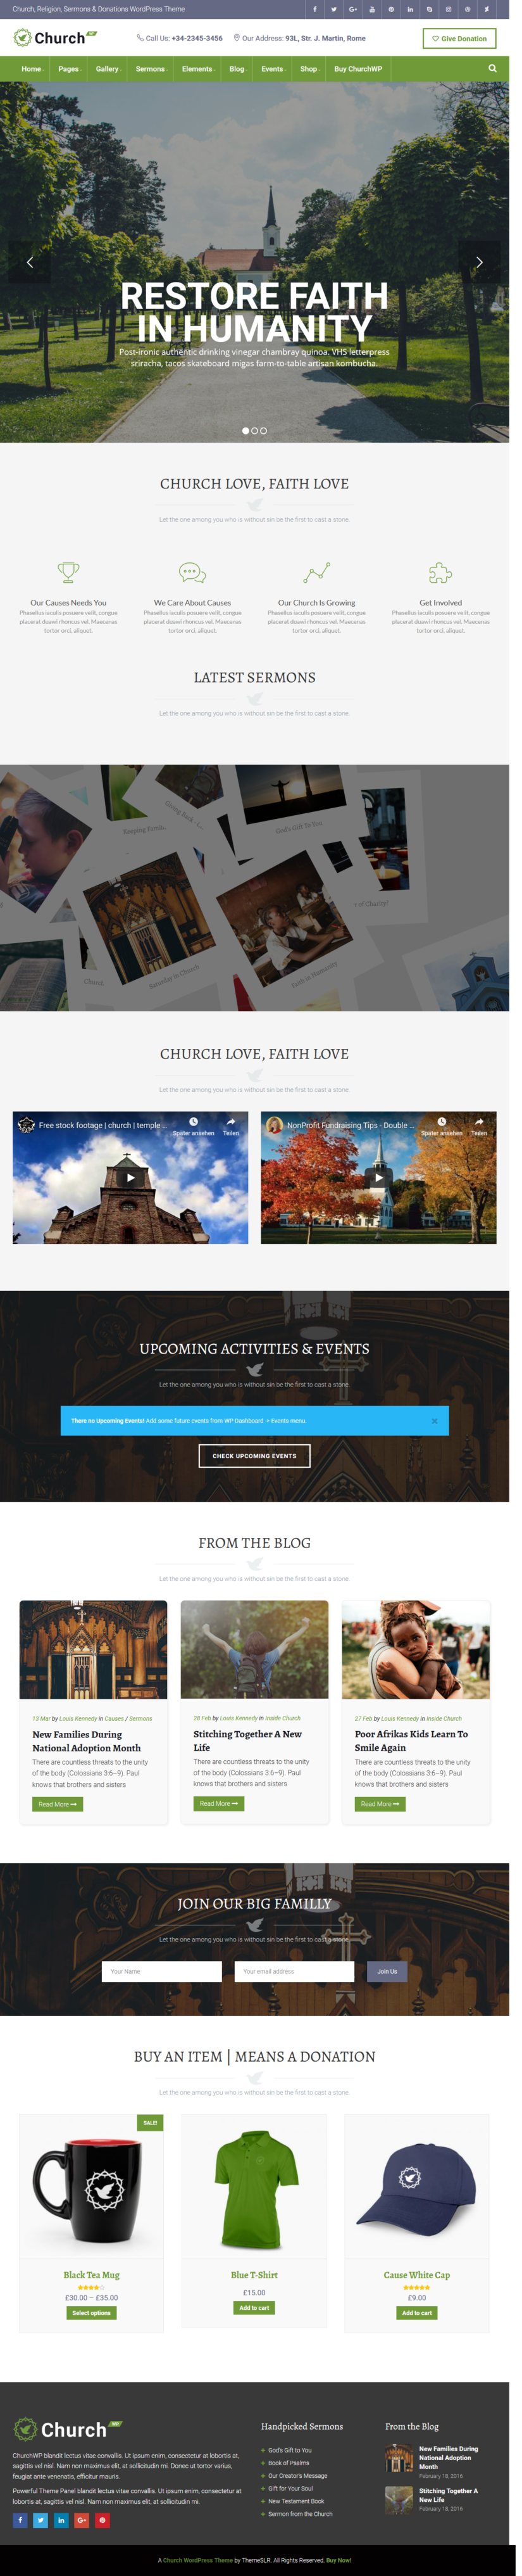
Task: Open the Facebook icon in top bar
Action: 315,9
